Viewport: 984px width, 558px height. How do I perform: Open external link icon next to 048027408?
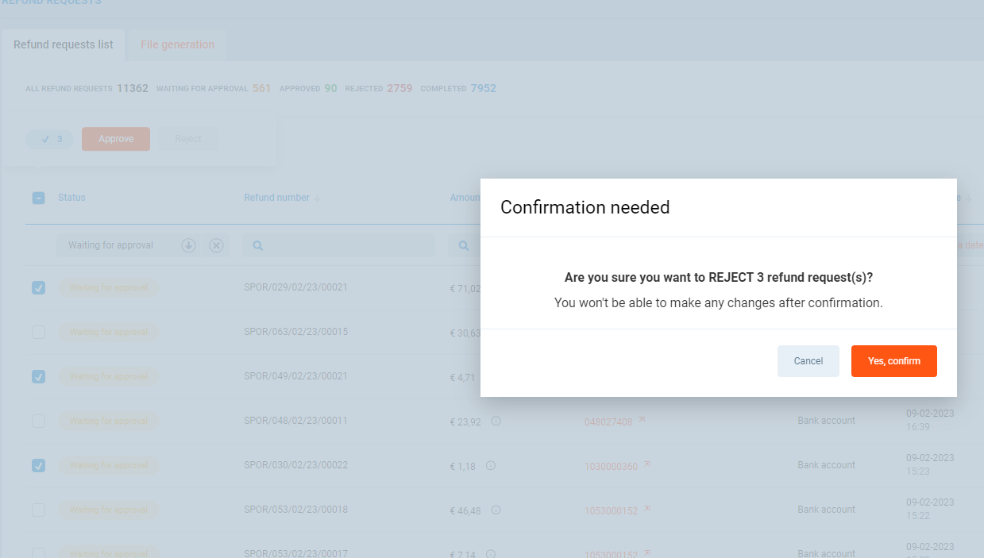point(642,421)
